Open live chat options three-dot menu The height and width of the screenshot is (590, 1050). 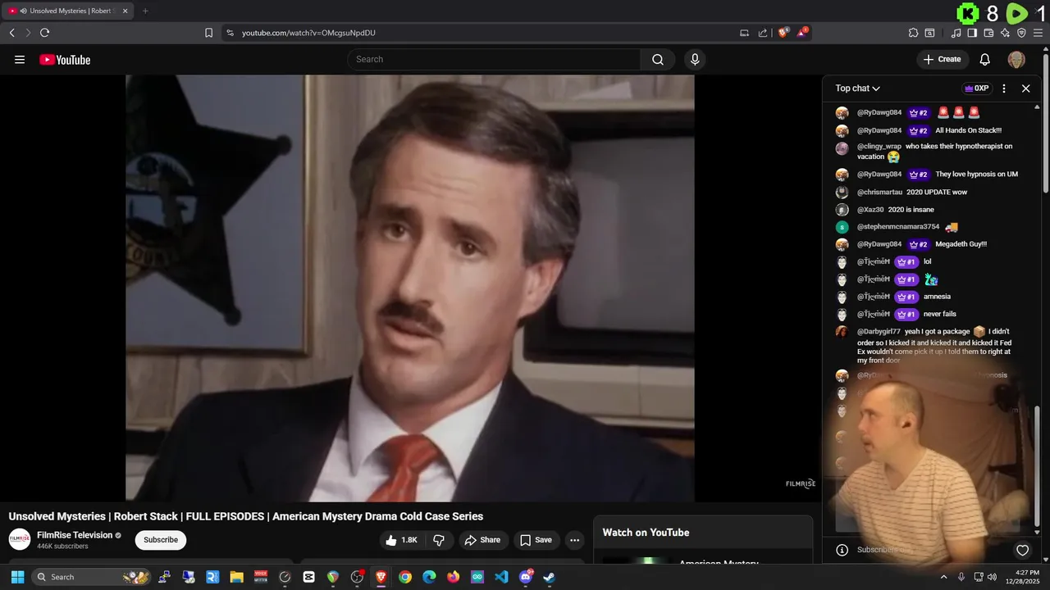click(1004, 88)
